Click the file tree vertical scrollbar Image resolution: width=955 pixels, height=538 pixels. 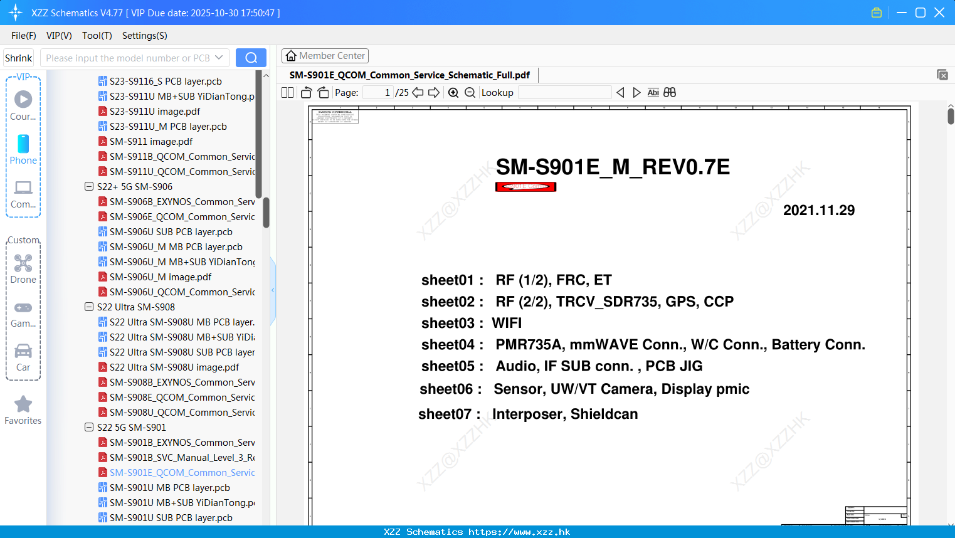click(266, 213)
